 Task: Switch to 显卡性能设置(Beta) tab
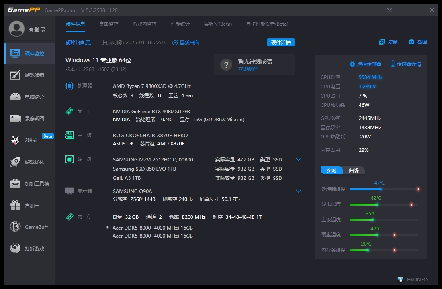tap(267, 24)
